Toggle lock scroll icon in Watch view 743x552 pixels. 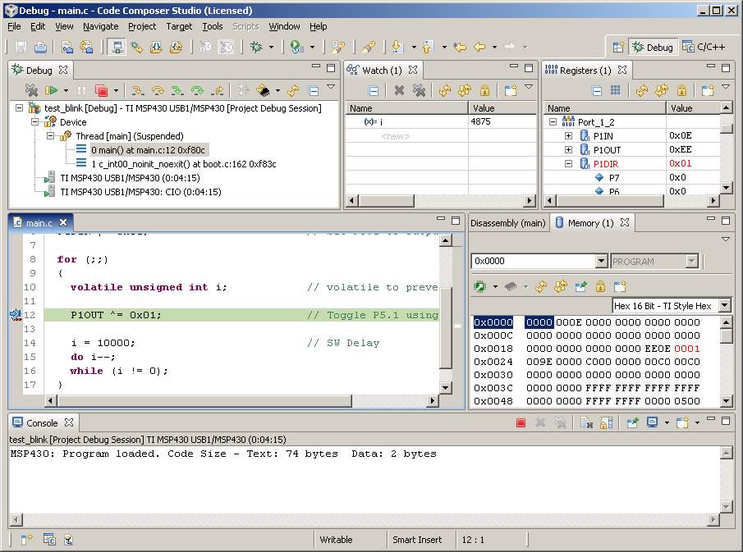coord(484,90)
